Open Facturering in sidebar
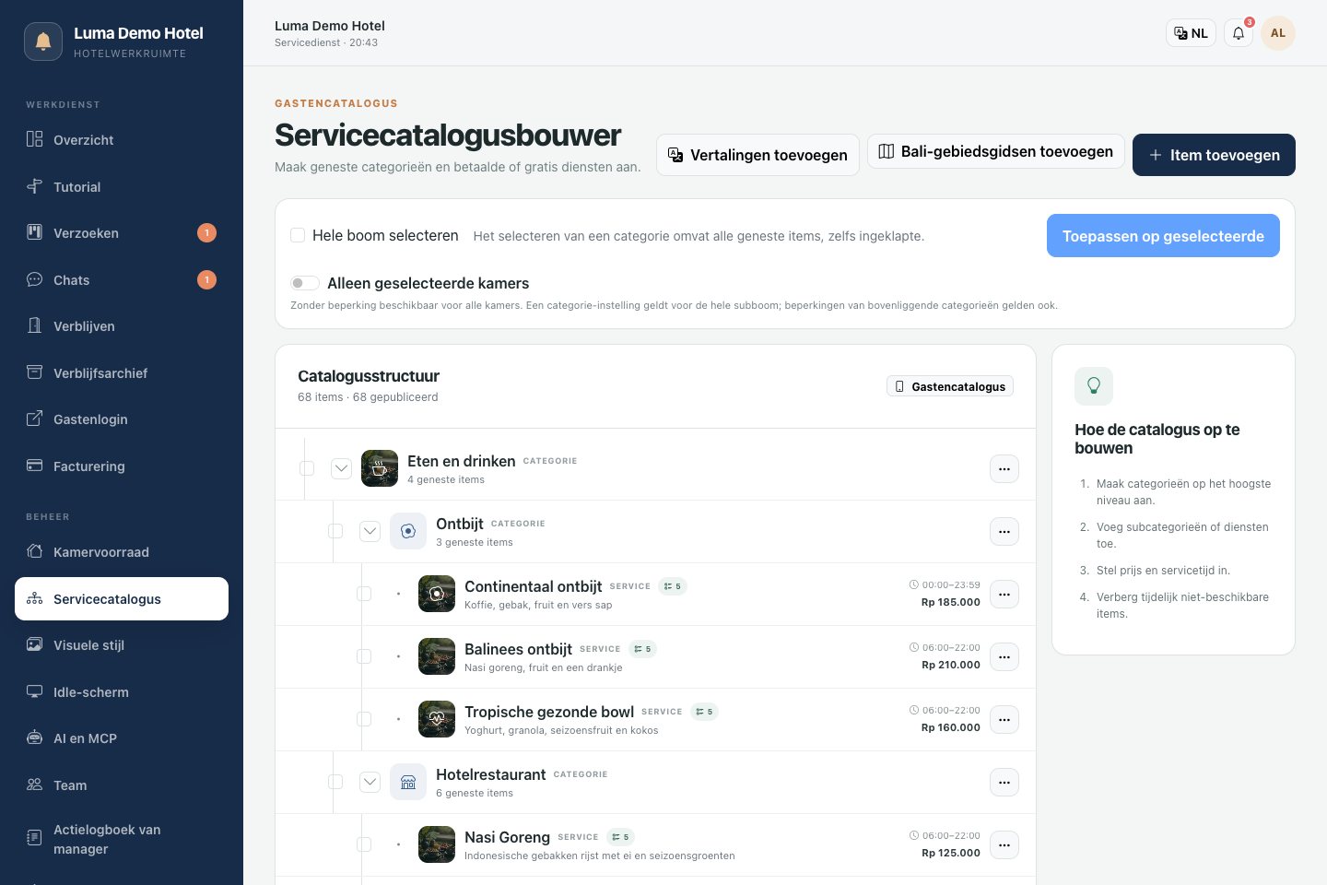1327x885 pixels. (x=122, y=466)
